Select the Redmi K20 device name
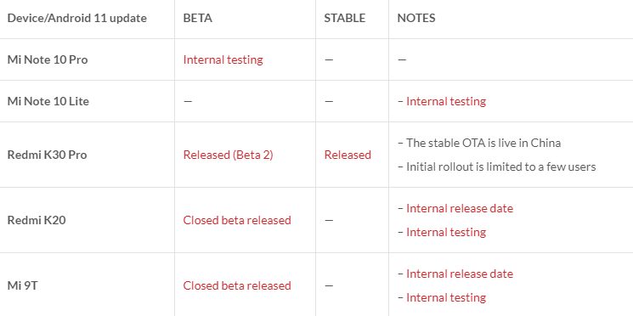 37,220
